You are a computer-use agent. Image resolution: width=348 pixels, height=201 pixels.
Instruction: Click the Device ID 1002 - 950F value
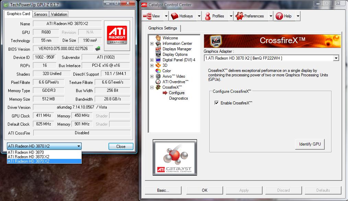pos(45,57)
